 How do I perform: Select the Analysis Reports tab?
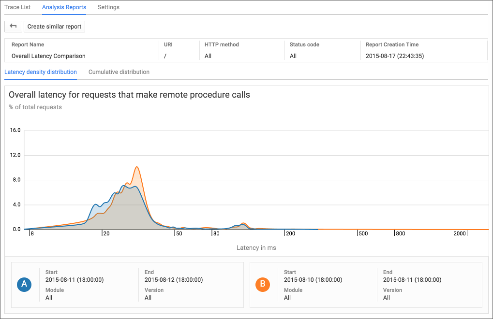coord(64,7)
